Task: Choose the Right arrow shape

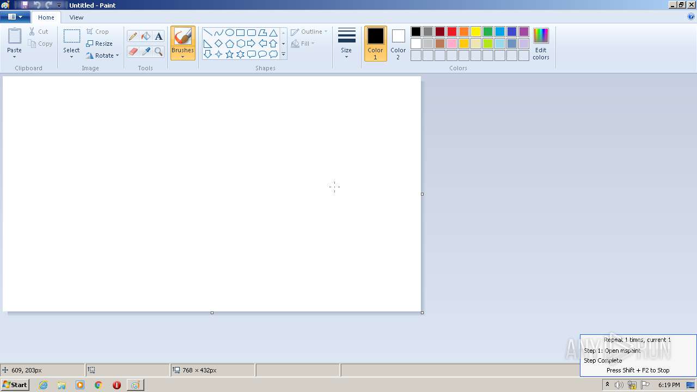Action: [x=251, y=44]
